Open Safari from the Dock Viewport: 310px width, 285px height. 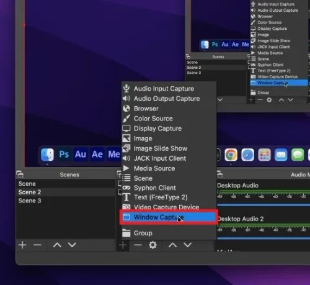pos(248,155)
